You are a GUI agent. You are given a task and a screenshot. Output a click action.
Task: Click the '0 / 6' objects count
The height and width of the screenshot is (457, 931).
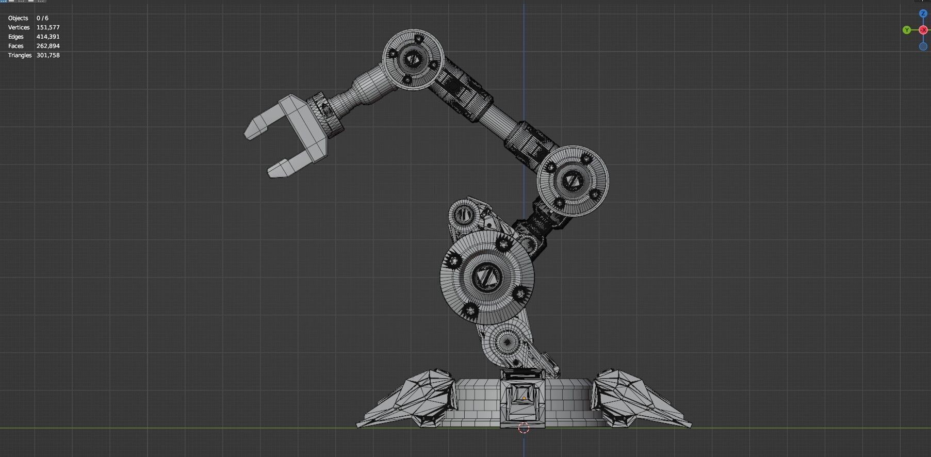click(x=42, y=18)
